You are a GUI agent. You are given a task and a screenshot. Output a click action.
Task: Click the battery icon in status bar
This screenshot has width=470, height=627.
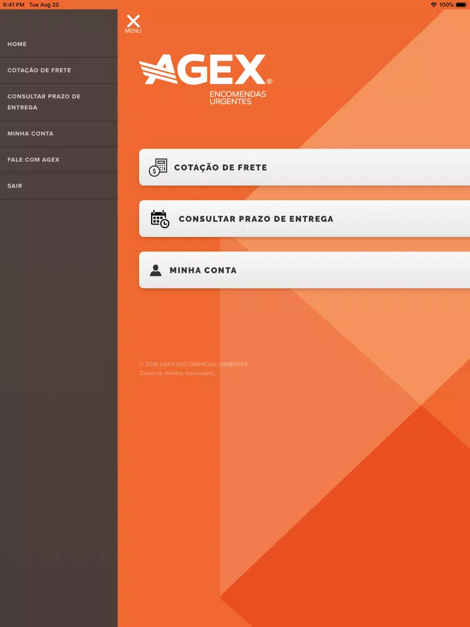(x=461, y=5)
